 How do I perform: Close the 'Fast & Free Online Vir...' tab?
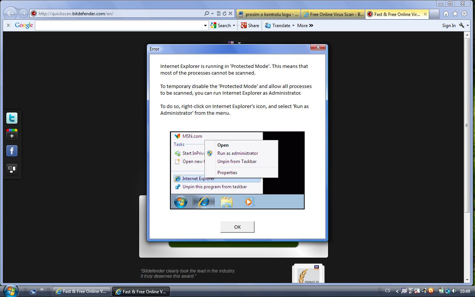tap(425, 14)
